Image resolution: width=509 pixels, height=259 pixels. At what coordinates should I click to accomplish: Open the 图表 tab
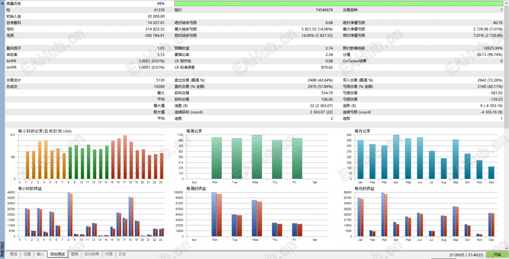coord(75,254)
